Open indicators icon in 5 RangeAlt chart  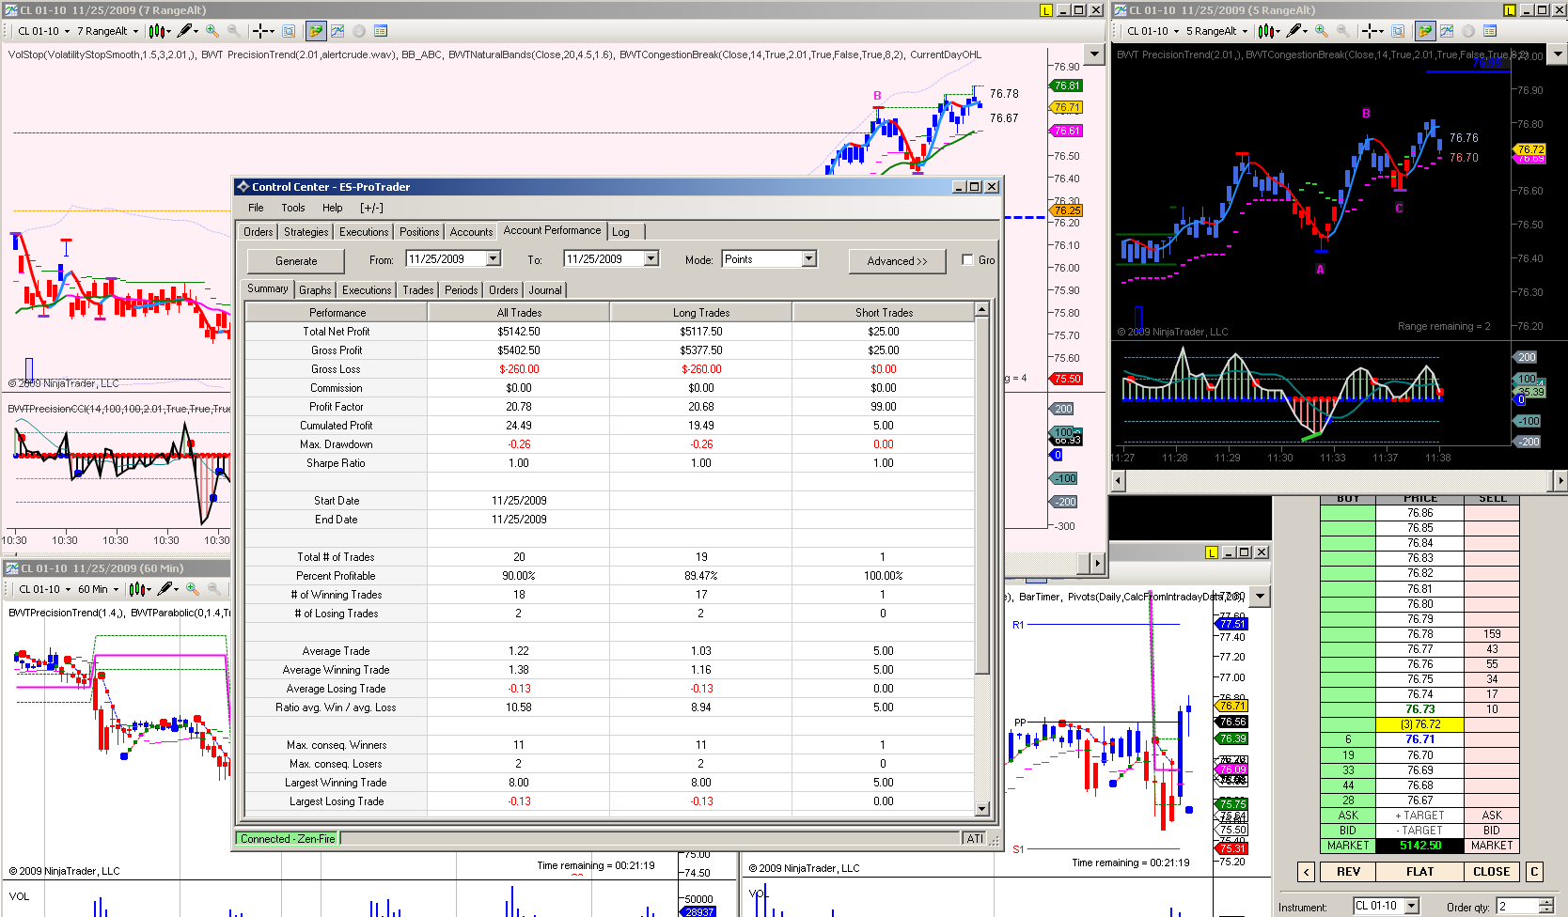pyautogui.click(x=1447, y=31)
